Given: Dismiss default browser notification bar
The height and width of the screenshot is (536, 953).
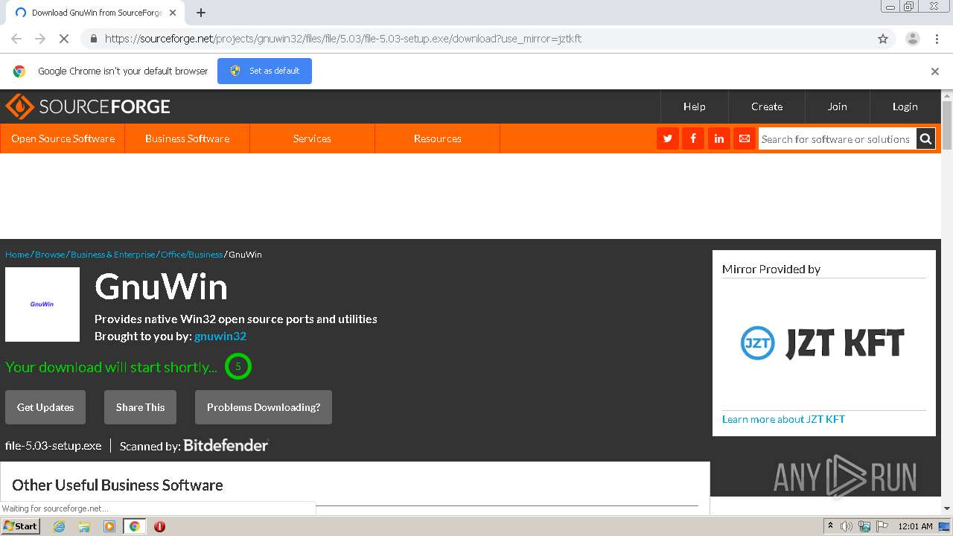Looking at the screenshot, I should click(x=935, y=71).
